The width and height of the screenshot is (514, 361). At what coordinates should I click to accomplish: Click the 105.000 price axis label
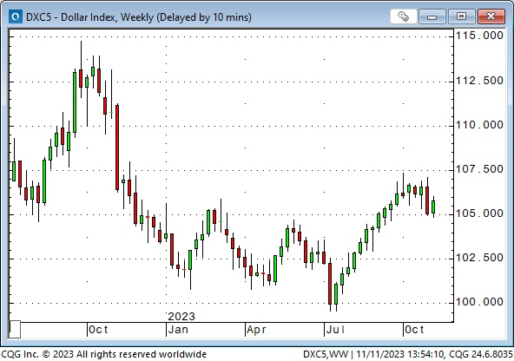click(x=479, y=213)
